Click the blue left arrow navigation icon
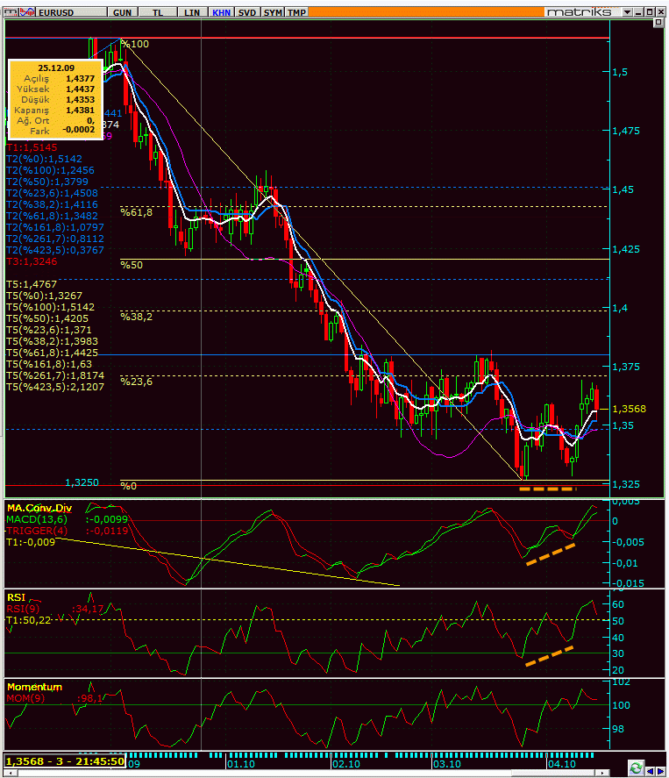This screenshot has width=669, height=778. point(650,771)
